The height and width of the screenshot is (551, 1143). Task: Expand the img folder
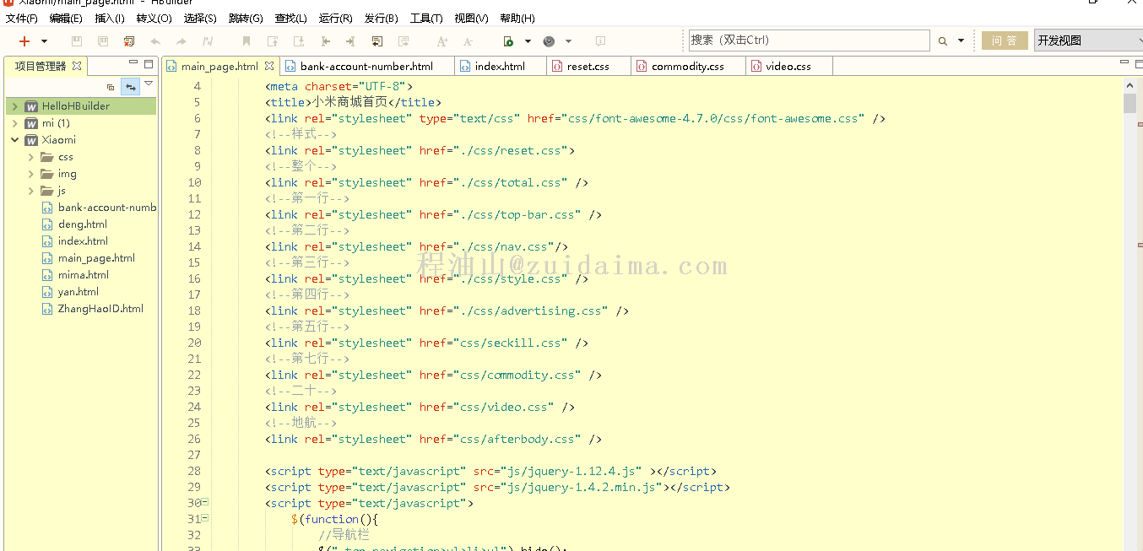pyautogui.click(x=30, y=174)
